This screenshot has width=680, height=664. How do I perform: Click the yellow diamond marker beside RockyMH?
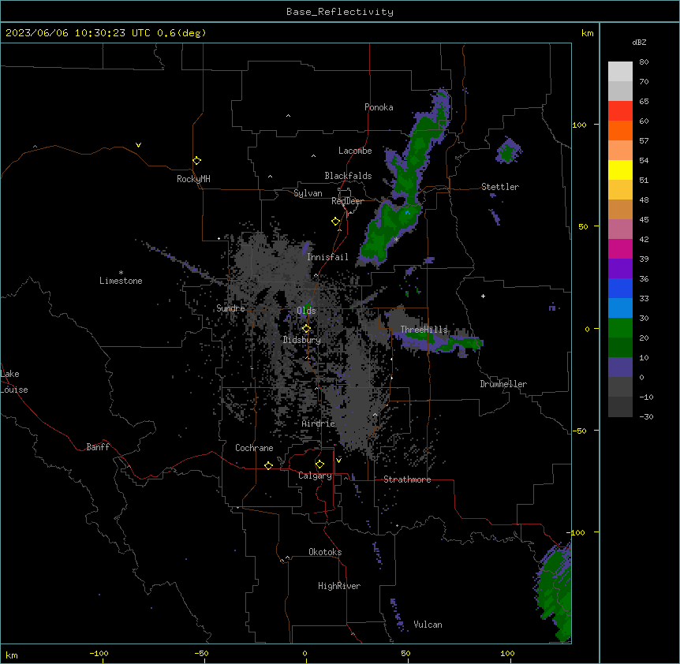(x=197, y=161)
